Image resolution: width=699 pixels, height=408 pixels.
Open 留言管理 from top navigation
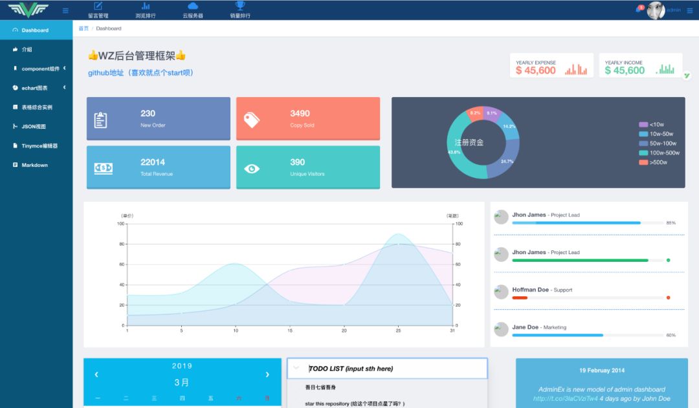click(98, 6)
